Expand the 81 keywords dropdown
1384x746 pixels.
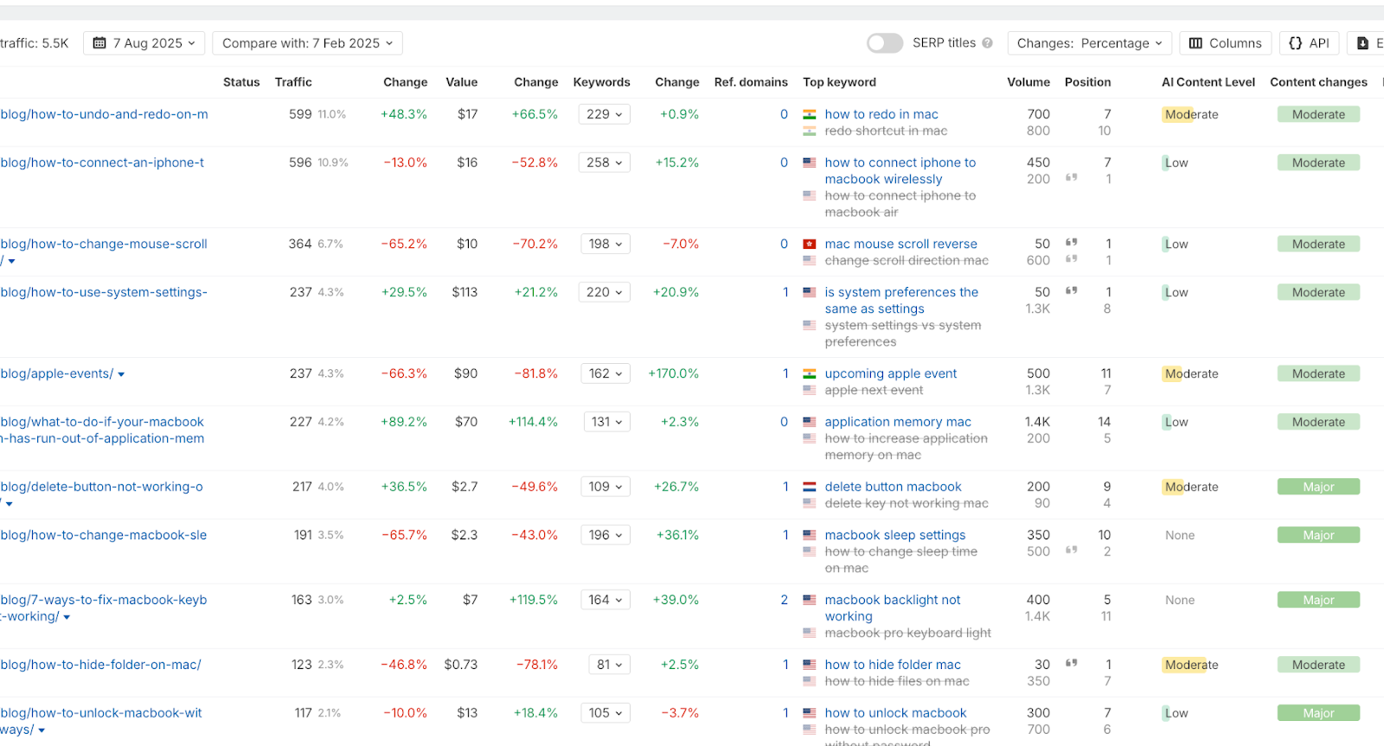609,665
